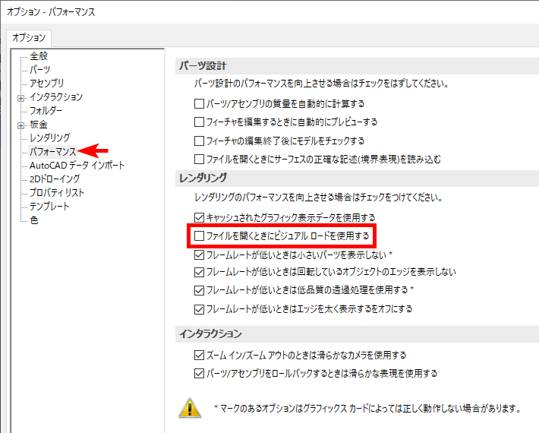Enable パーツ/アセンブリの質量を自動的に計算する checkbox
539x433 pixels.
click(x=199, y=103)
